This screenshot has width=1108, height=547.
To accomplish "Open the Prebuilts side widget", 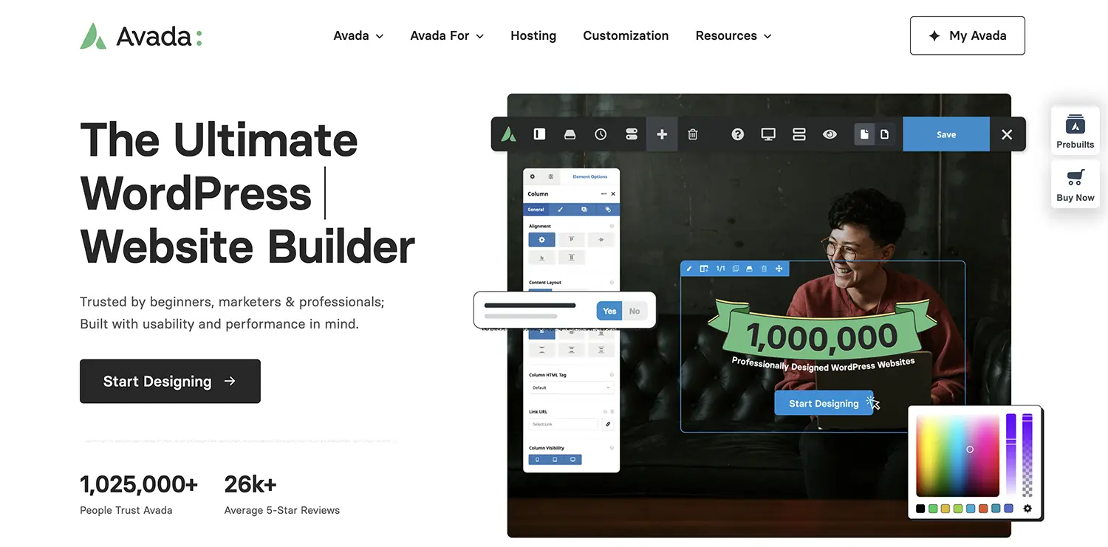I will tap(1075, 131).
